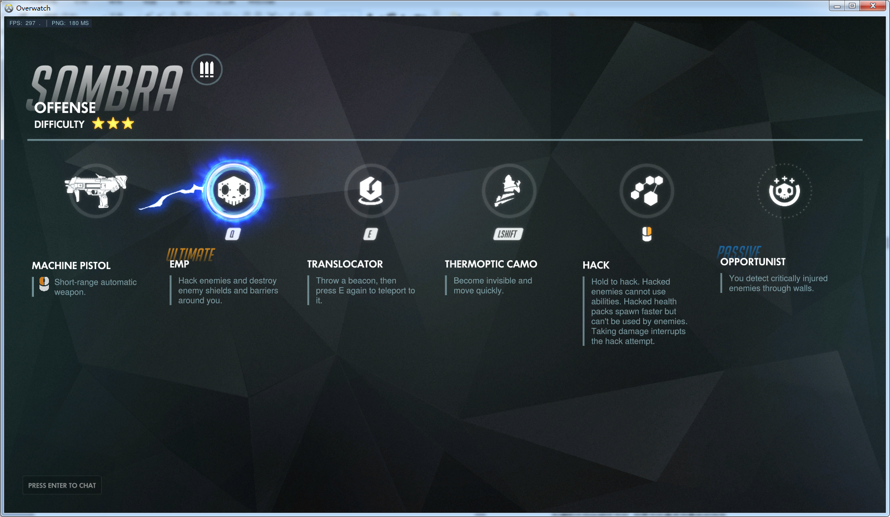Click the orange ULTIMATE label
The image size is (890, 517).
pos(191,254)
